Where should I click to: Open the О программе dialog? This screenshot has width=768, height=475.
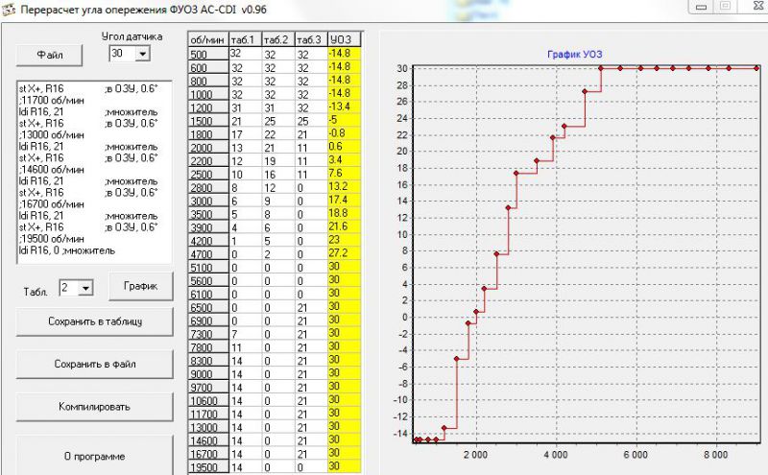tap(94, 456)
